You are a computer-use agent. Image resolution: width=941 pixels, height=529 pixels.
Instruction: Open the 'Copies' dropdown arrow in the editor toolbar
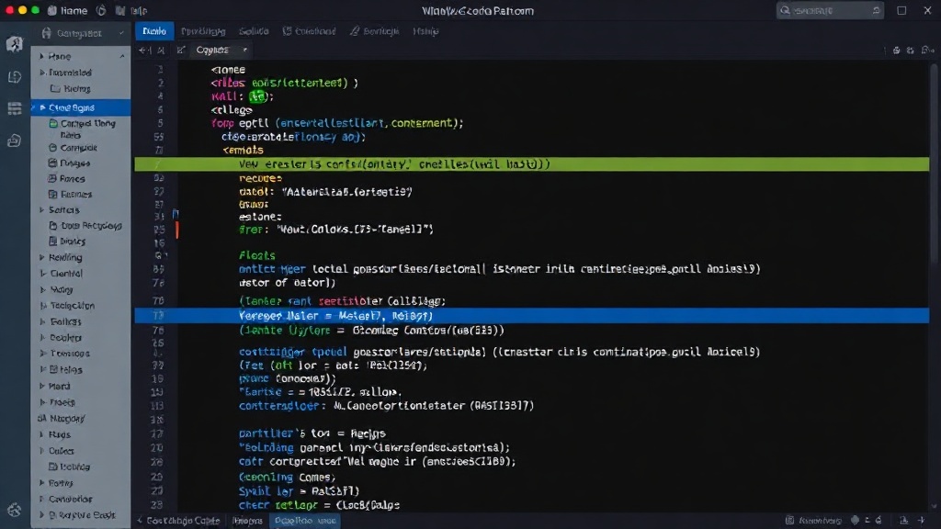point(244,51)
